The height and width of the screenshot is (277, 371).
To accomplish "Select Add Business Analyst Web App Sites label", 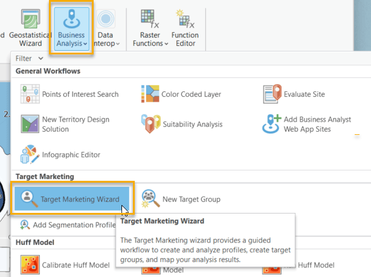I will point(317,125).
